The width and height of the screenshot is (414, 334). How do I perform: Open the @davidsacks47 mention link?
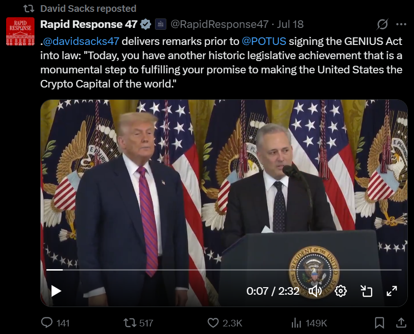[x=81, y=41]
